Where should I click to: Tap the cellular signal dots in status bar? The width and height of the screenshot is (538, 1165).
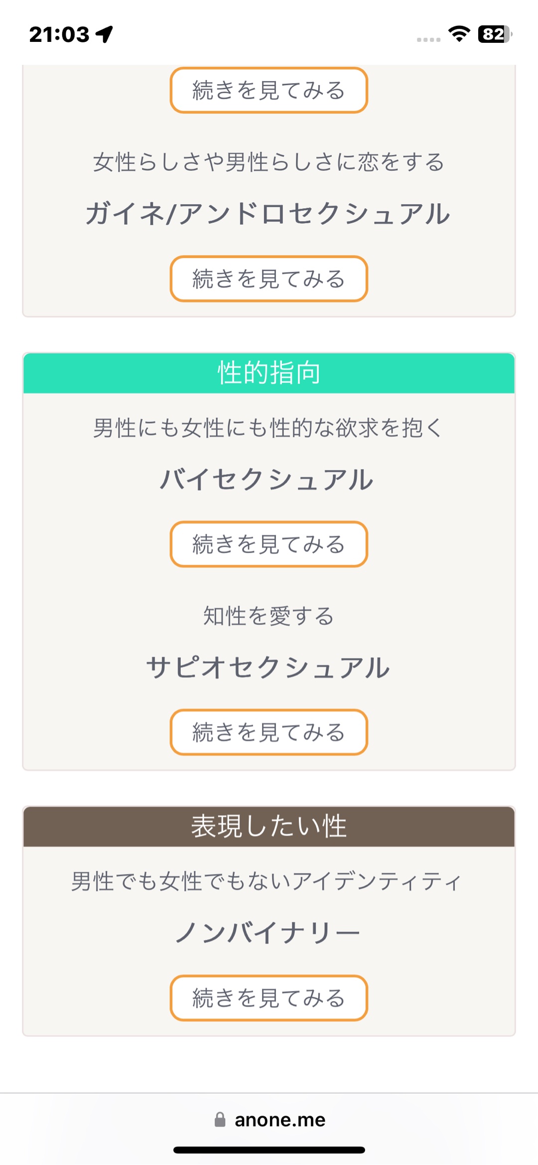pyautogui.click(x=428, y=39)
